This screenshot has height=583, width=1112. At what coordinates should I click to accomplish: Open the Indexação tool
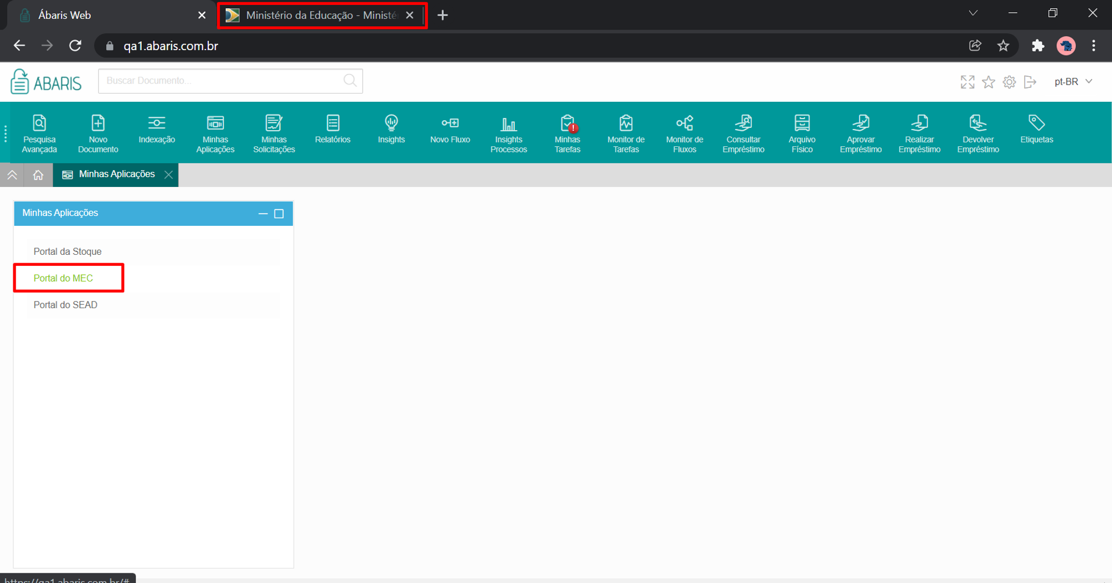click(x=157, y=130)
